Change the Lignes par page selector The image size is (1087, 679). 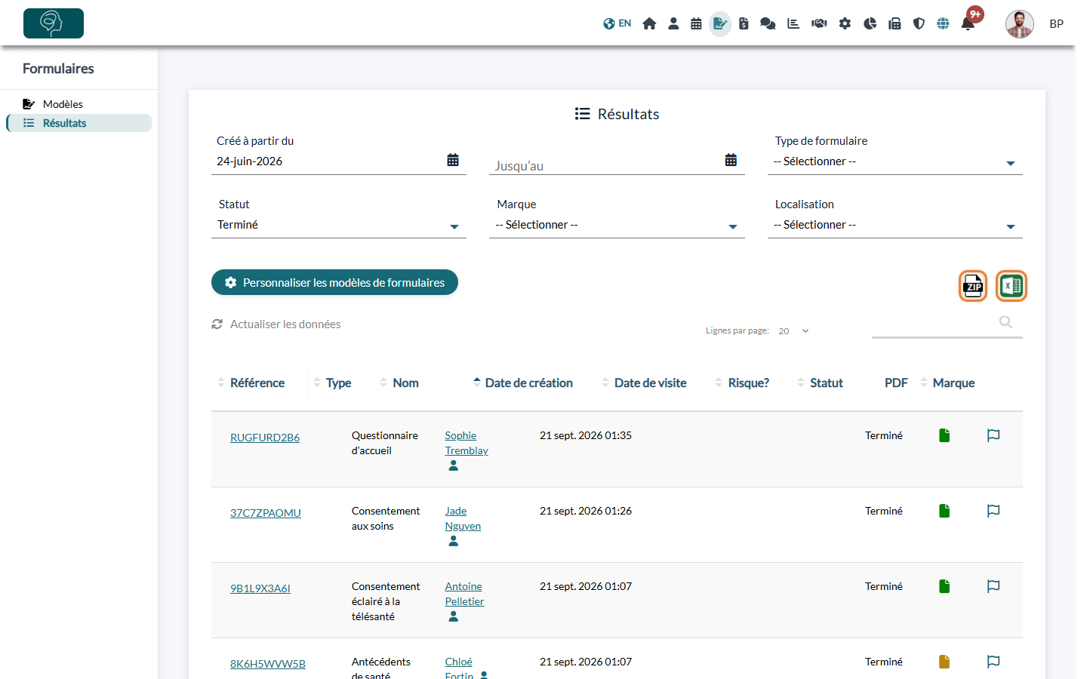pyautogui.click(x=793, y=331)
